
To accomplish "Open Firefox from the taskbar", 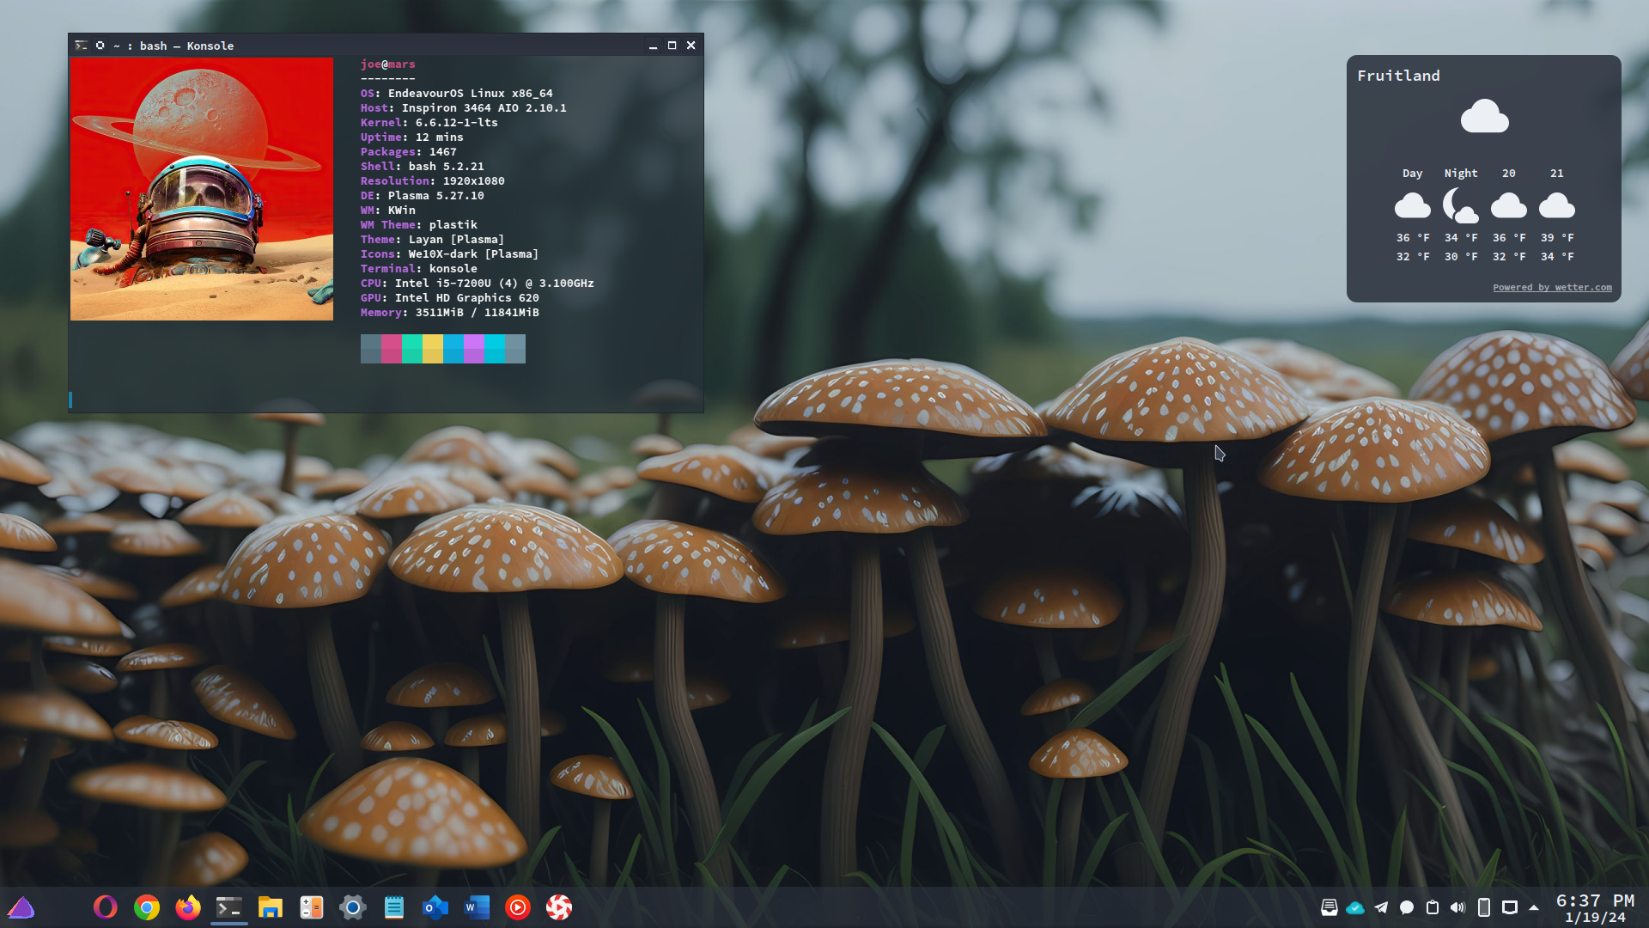I will coord(188,907).
